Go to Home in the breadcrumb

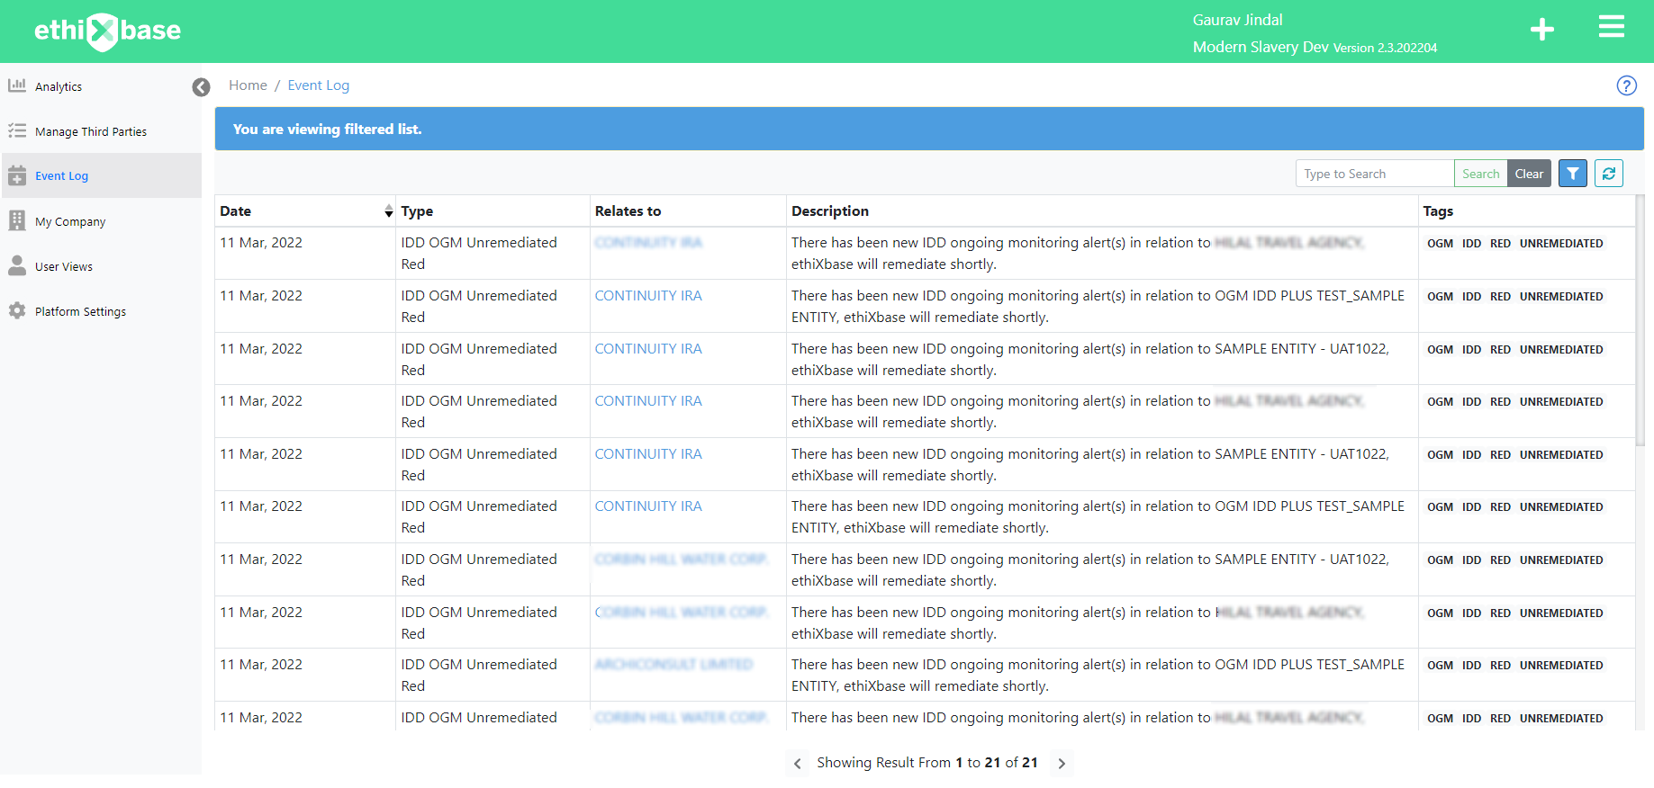coord(248,85)
